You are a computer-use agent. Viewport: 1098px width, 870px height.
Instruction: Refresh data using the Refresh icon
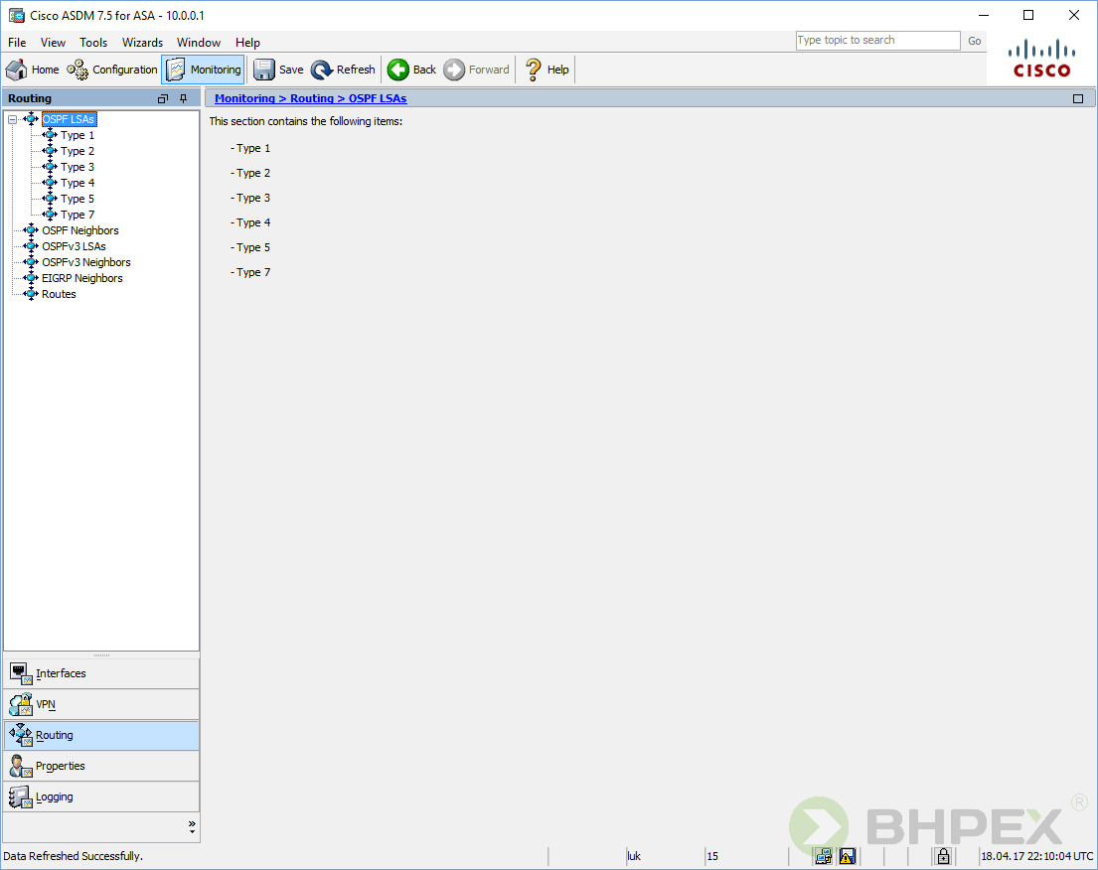[322, 70]
